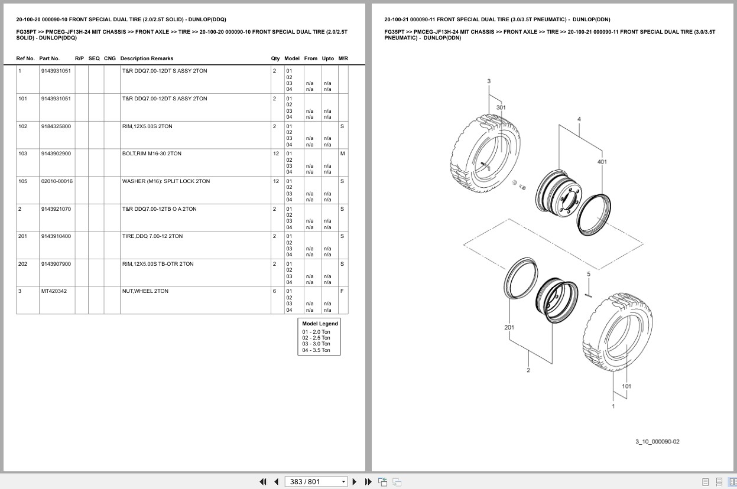Click part number 9143910400
The height and width of the screenshot is (489, 737).
click(x=56, y=236)
